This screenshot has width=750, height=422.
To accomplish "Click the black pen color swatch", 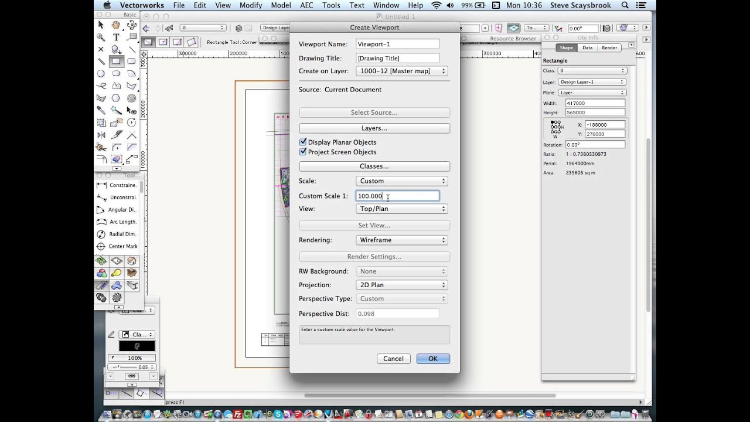I will [x=137, y=346].
